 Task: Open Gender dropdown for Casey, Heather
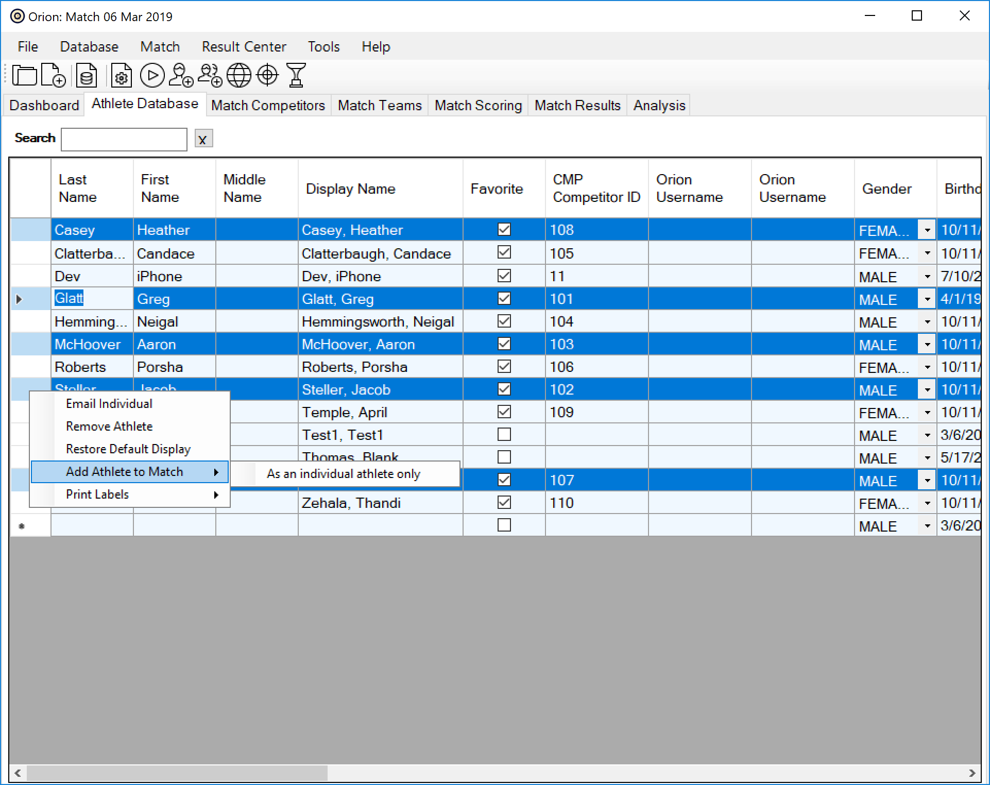927,230
